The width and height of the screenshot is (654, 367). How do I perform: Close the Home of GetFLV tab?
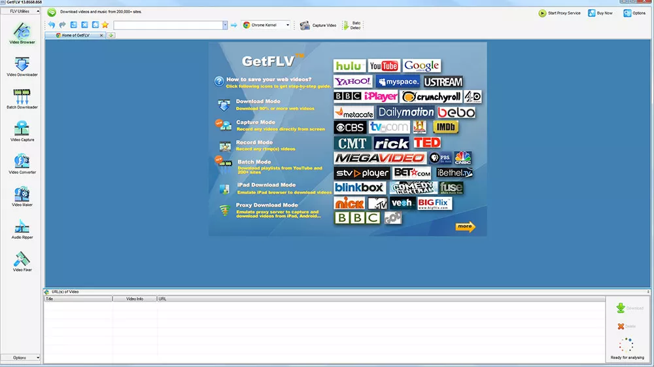click(101, 35)
